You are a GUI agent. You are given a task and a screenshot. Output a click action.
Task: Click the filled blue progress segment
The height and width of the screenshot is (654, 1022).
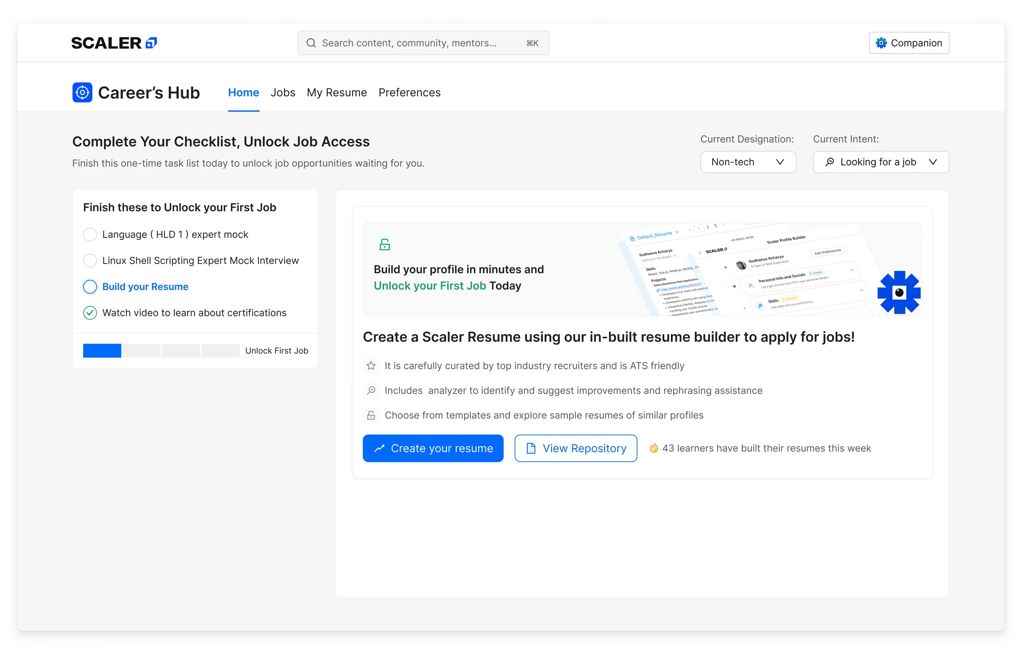tap(102, 350)
